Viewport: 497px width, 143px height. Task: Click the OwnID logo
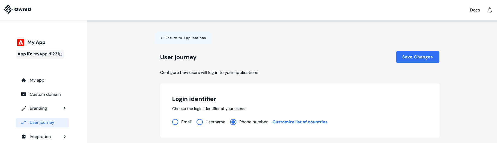click(x=17, y=9)
